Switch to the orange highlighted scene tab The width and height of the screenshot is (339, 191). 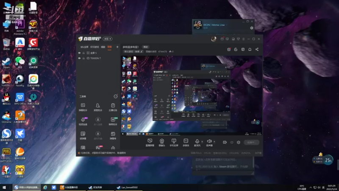(x=110, y=47)
